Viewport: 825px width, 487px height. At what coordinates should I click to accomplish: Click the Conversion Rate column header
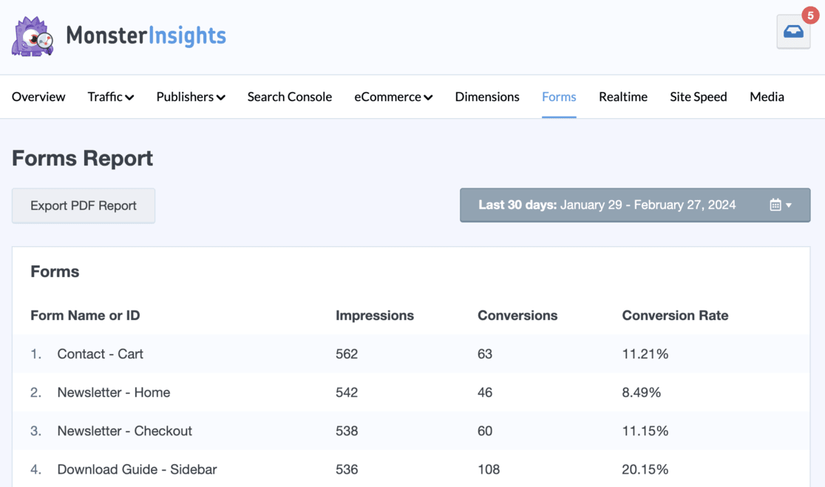tap(675, 316)
